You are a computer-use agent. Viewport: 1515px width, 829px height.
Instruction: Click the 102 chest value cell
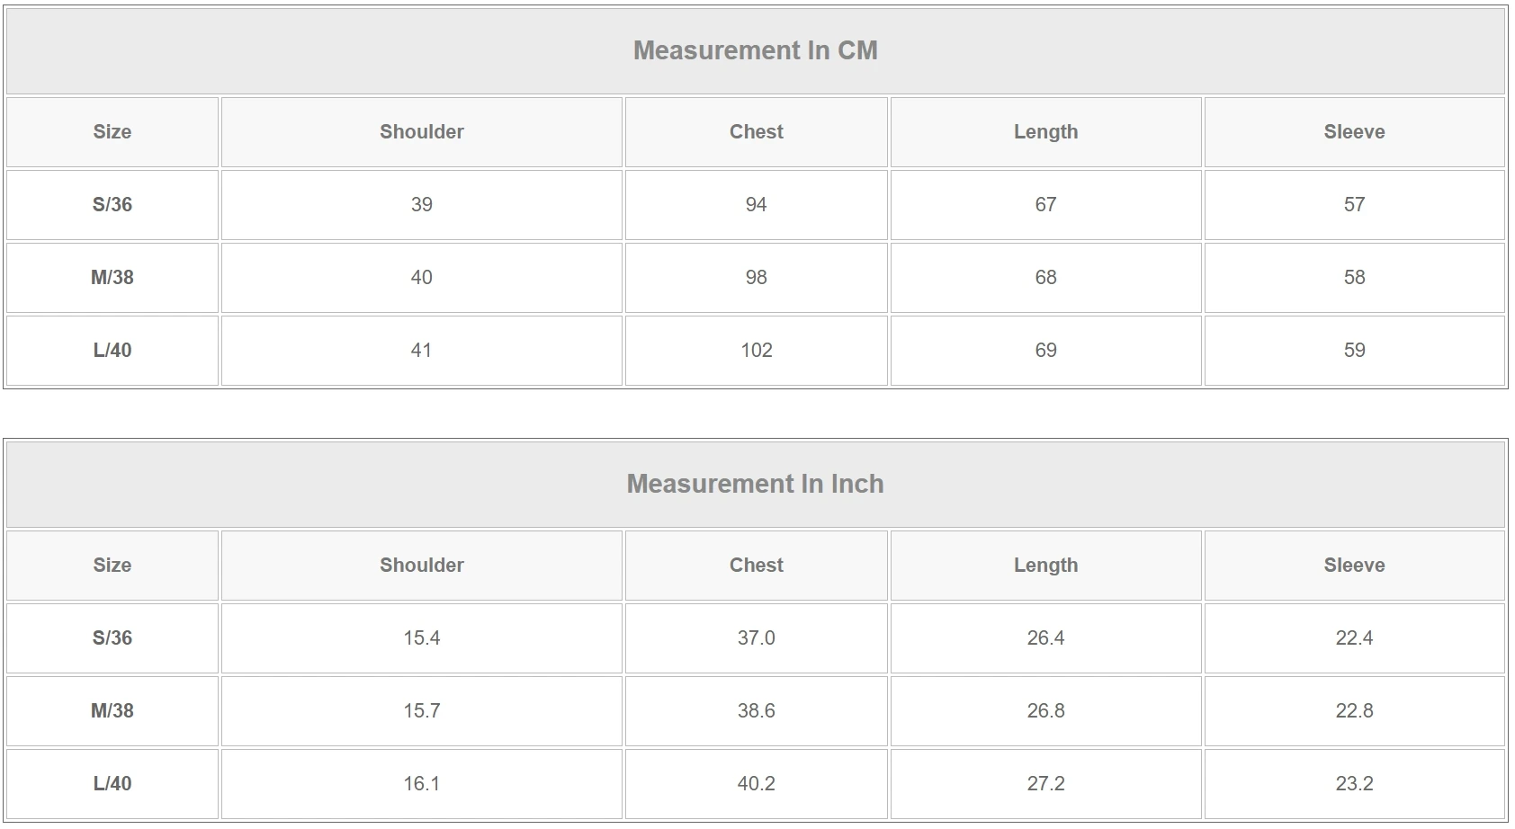point(756,351)
